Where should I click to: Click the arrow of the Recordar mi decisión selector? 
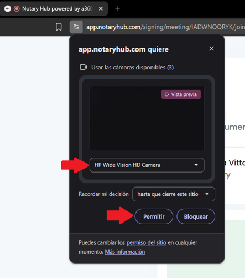tap(207, 194)
